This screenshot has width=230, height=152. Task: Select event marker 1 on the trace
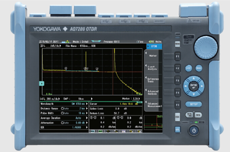pos(66,69)
